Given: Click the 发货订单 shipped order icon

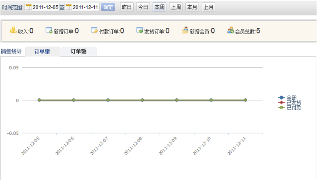Looking at the screenshot, I should pyautogui.click(x=139, y=31).
